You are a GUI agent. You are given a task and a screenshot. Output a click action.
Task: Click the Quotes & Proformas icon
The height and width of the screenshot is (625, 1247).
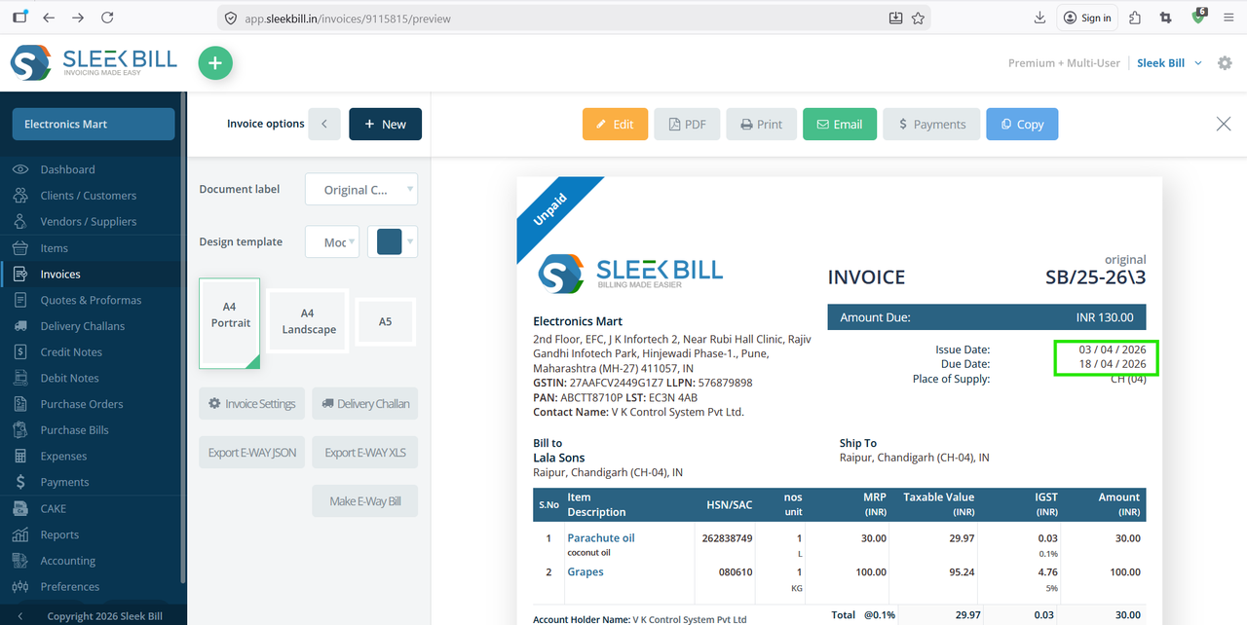point(20,300)
